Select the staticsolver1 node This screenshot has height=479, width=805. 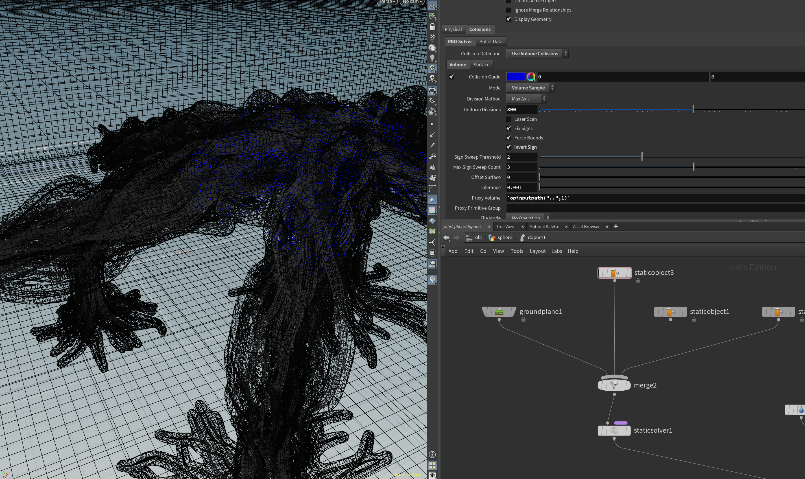coord(614,430)
